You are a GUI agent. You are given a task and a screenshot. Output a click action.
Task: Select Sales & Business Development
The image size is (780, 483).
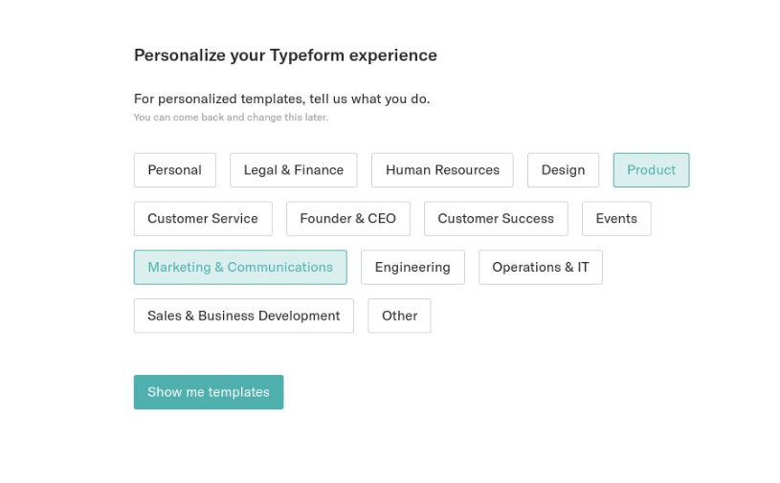click(x=244, y=316)
